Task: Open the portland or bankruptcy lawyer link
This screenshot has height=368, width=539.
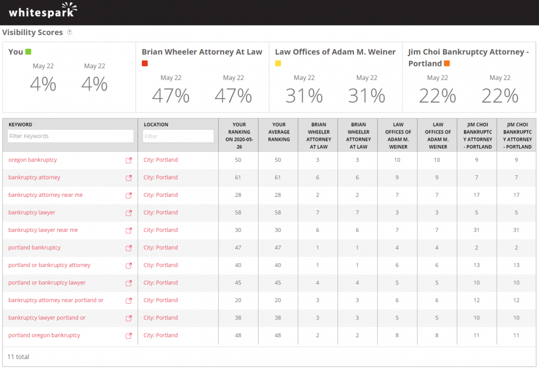Action: click(47, 283)
